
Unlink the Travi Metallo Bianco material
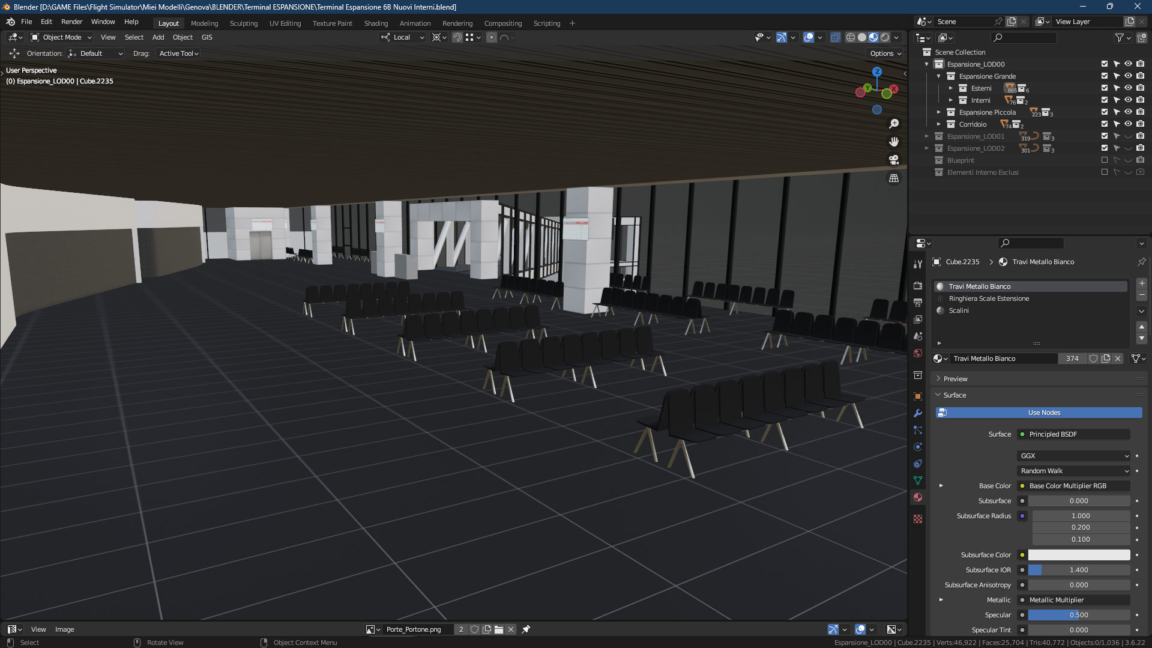pos(1118,359)
